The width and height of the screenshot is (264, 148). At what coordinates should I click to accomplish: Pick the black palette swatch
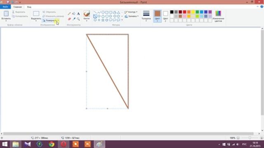172,12
